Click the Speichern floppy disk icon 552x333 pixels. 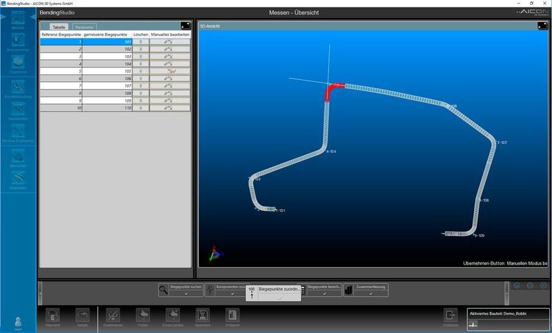click(x=203, y=317)
